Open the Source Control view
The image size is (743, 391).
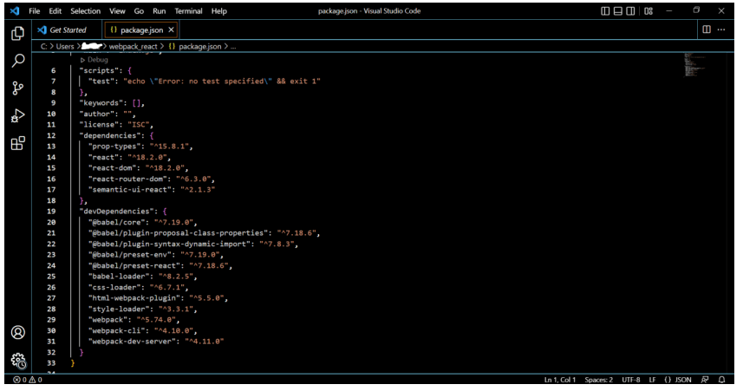pos(18,88)
